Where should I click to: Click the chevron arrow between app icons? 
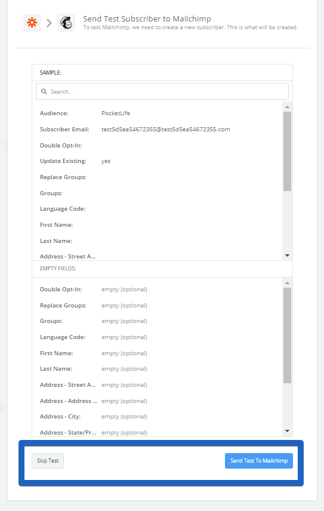pyautogui.click(x=49, y=23)
